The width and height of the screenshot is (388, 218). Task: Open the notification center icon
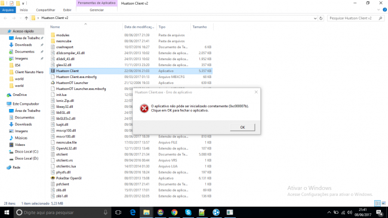[380, 212]
